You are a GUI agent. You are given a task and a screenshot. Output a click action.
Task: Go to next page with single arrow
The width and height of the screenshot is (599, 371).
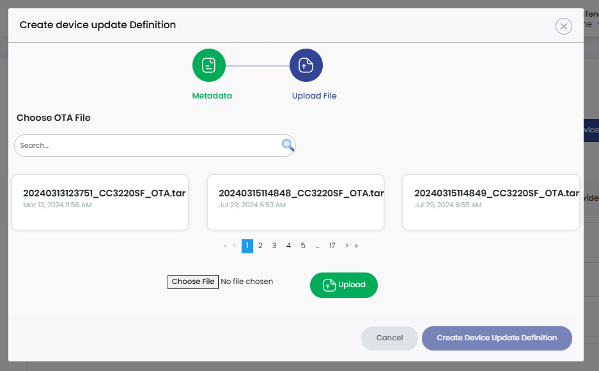[347, 246]
